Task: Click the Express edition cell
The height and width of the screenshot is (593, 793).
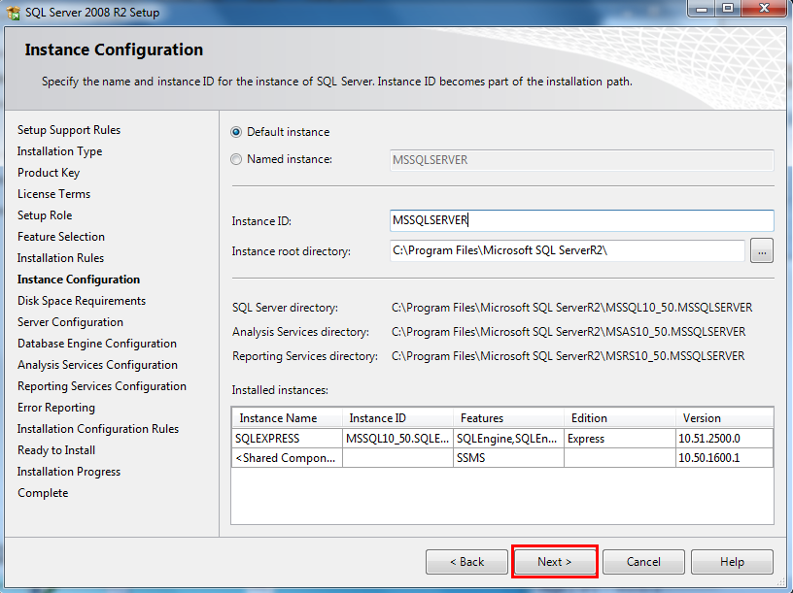Action: tap(620, 439)
